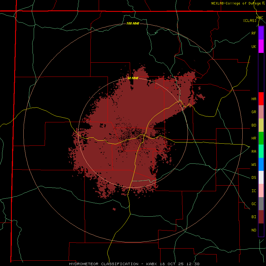Click the IC legend label
The image size is (266, 266).
tap(254, 191)
